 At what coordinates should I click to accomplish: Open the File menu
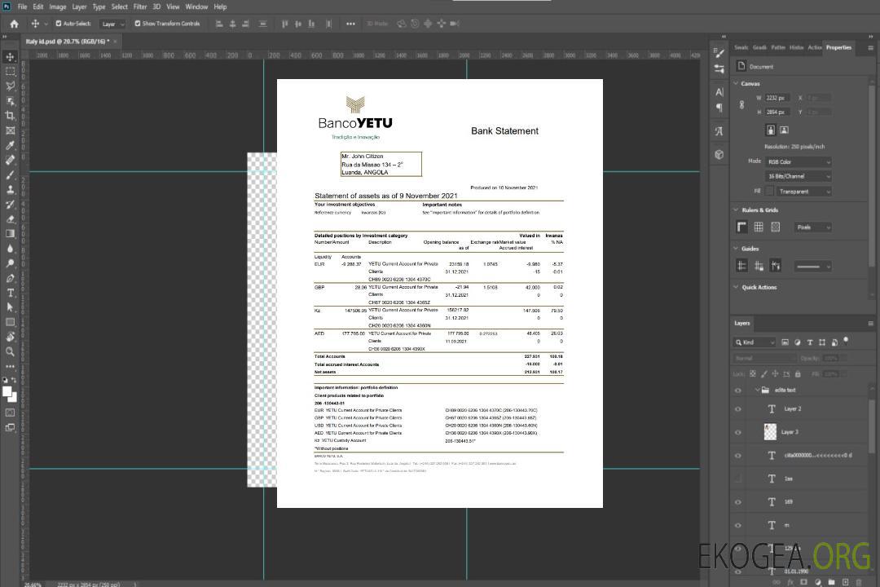22,7
